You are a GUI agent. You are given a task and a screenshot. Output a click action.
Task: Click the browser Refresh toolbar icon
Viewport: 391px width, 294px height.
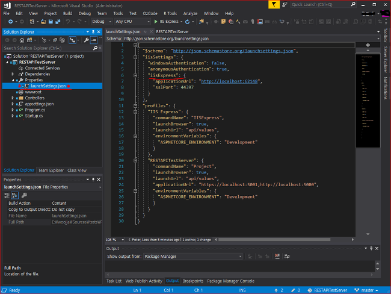coord(188,22)
